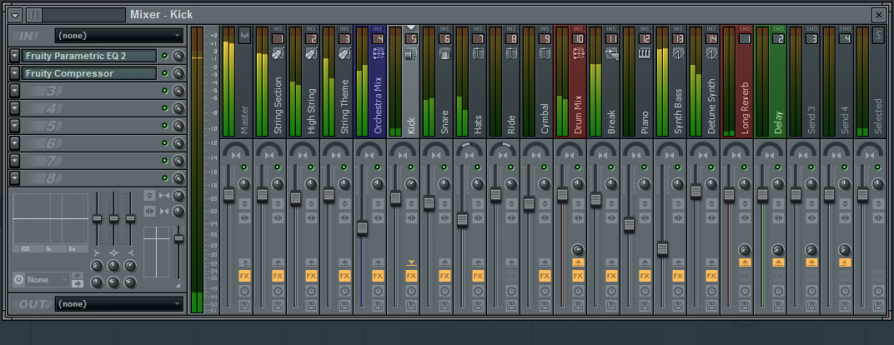Toggle FX enable on Ride track

[x=511, y=276]
